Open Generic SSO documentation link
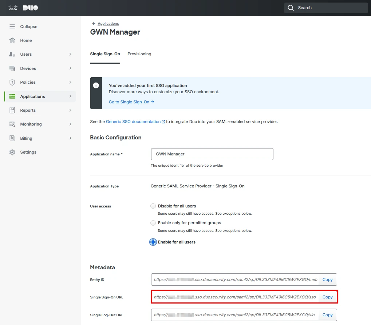371x325 pixels. coord(133,122)
